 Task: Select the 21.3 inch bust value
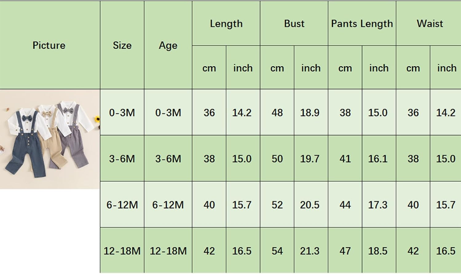coord(310,251)
